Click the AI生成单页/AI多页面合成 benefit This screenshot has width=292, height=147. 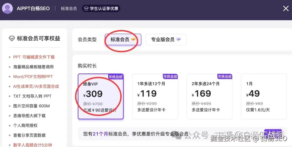coord(36,86)
